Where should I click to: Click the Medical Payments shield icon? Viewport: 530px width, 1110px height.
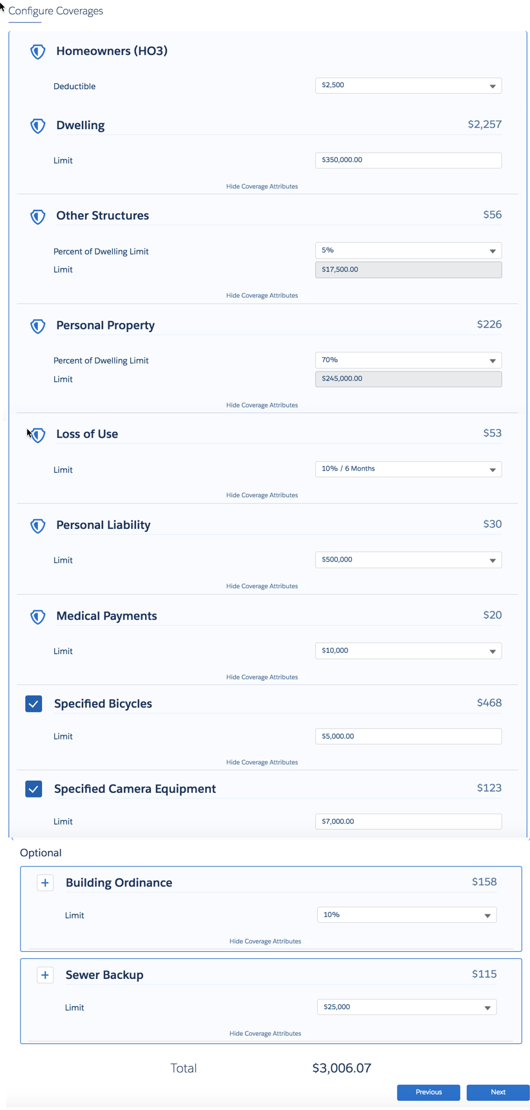pos(38,617)
